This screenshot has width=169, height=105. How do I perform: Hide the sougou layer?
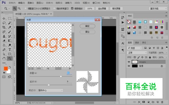pos(129,62)
